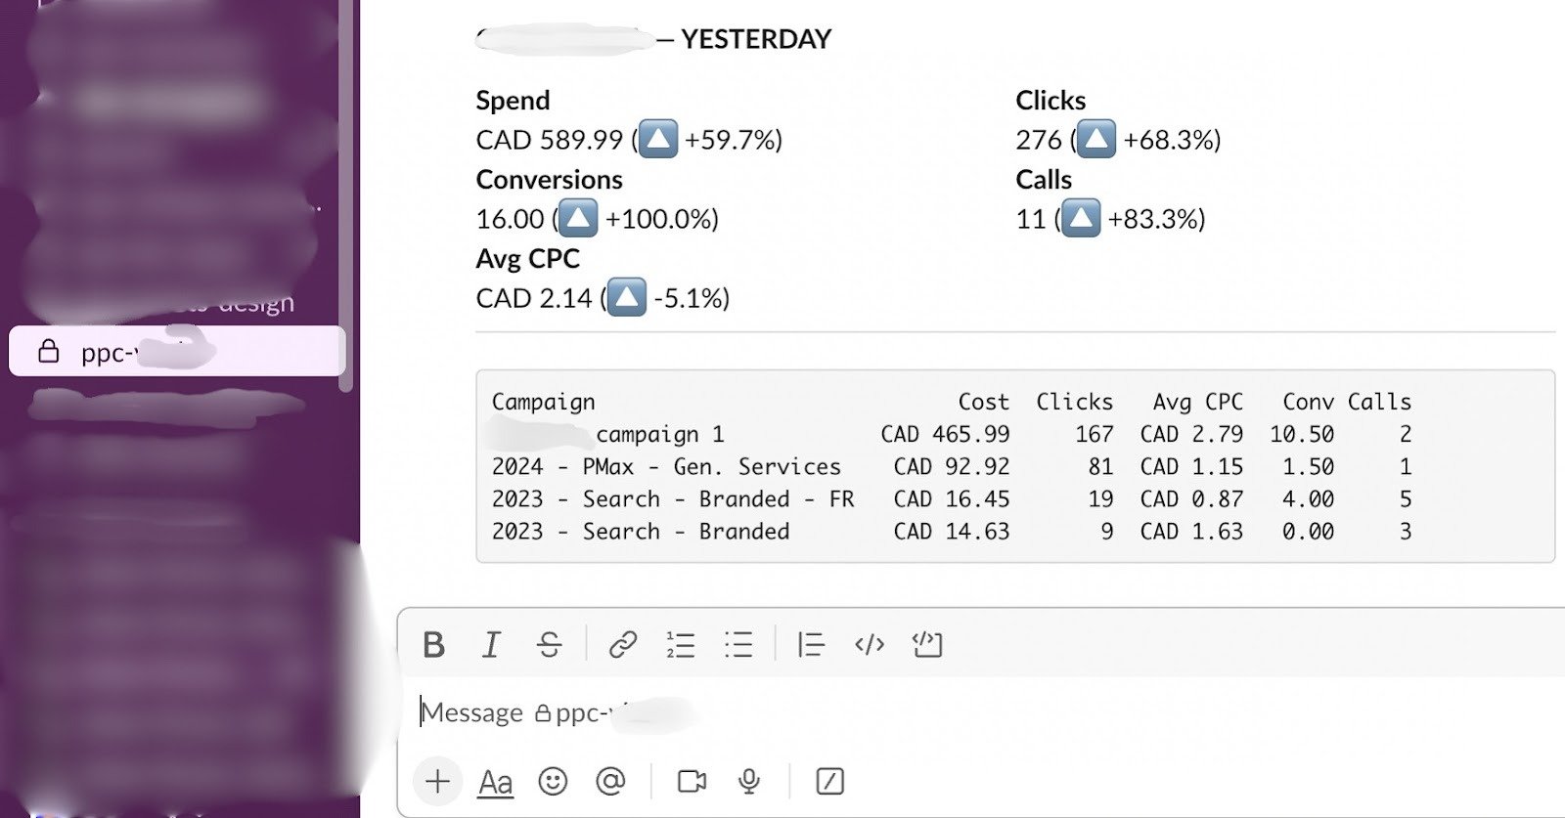Viewport: 1565px width, 818px height.
Task: Toggle bold text formatting
Action: pos(433,645)
